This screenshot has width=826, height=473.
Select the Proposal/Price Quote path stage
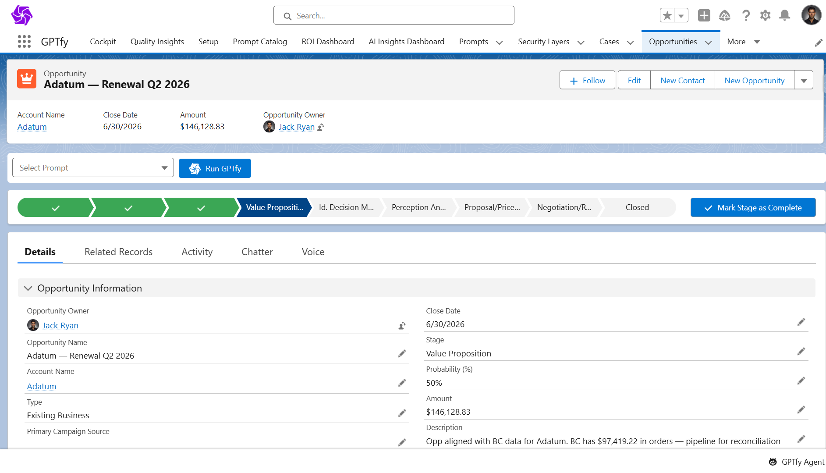tap(492, 207)
